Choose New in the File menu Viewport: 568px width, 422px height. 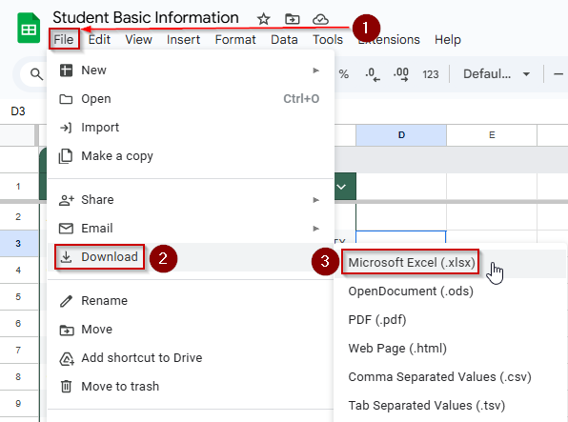click(x=191, y=70)
